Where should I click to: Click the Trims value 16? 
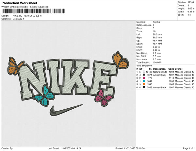[154, 31]
